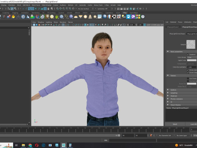Viewport: 197px width, 148px height.
Task: Toggle the Multiply By checkbox under Texture
Action: [188, 81]
